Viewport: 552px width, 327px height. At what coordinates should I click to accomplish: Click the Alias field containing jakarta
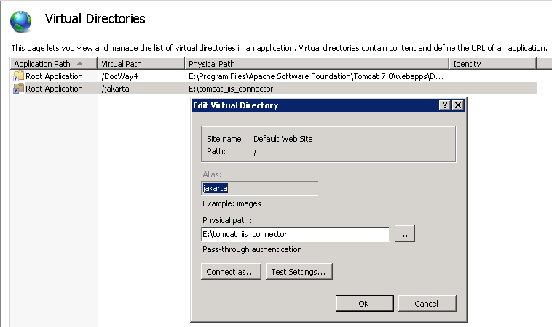(259, 189)
